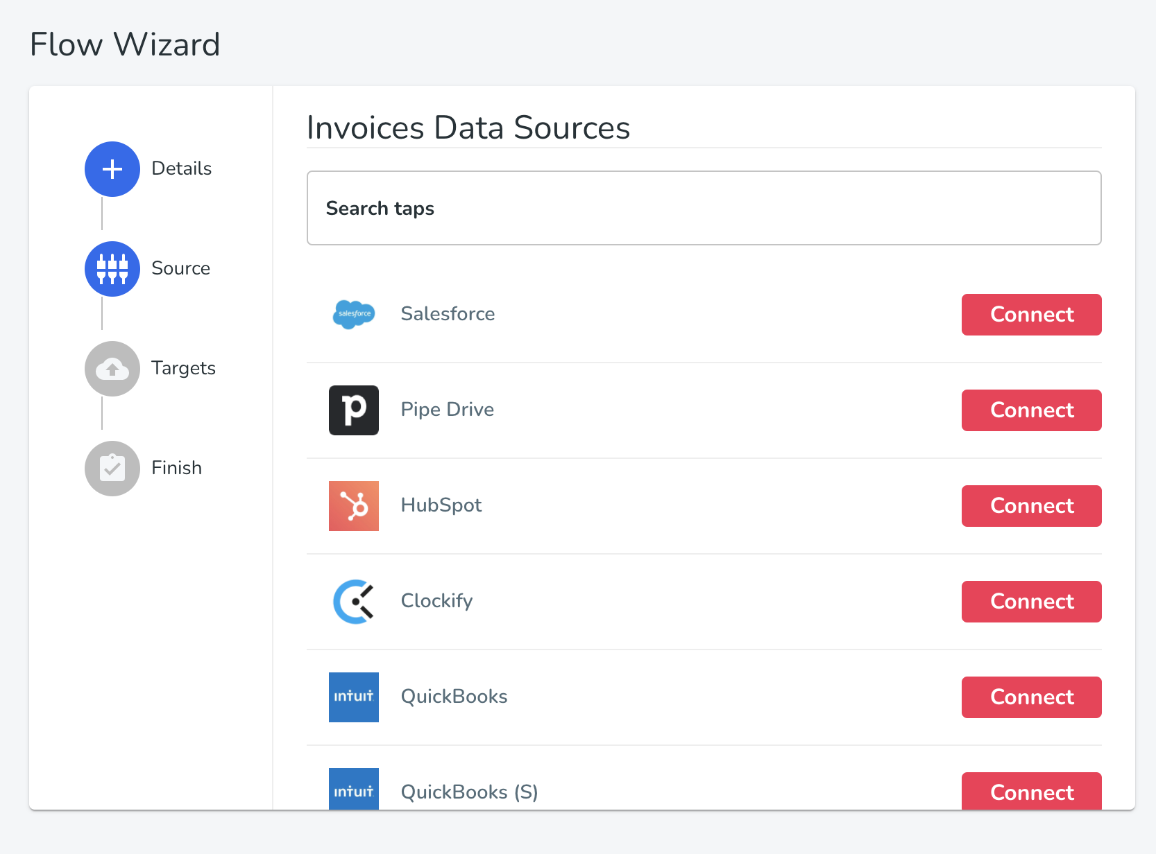Select the Finish step label

(x=177, y=468)
